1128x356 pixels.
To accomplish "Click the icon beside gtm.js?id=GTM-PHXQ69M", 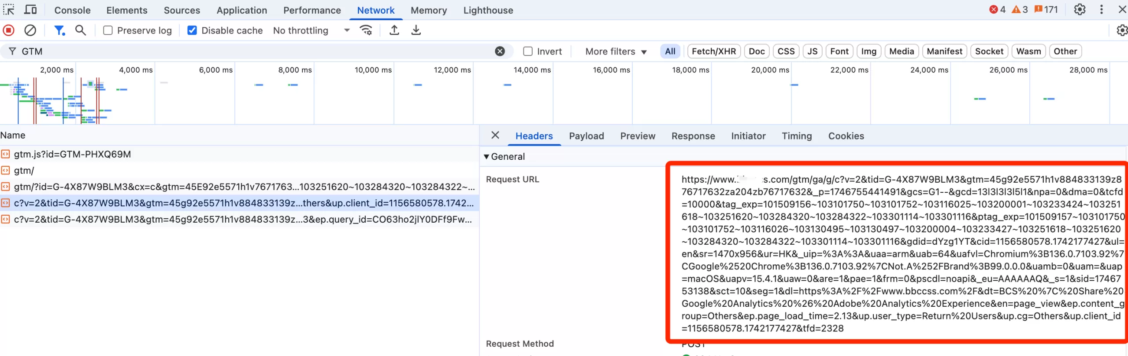I will point(5,154).
